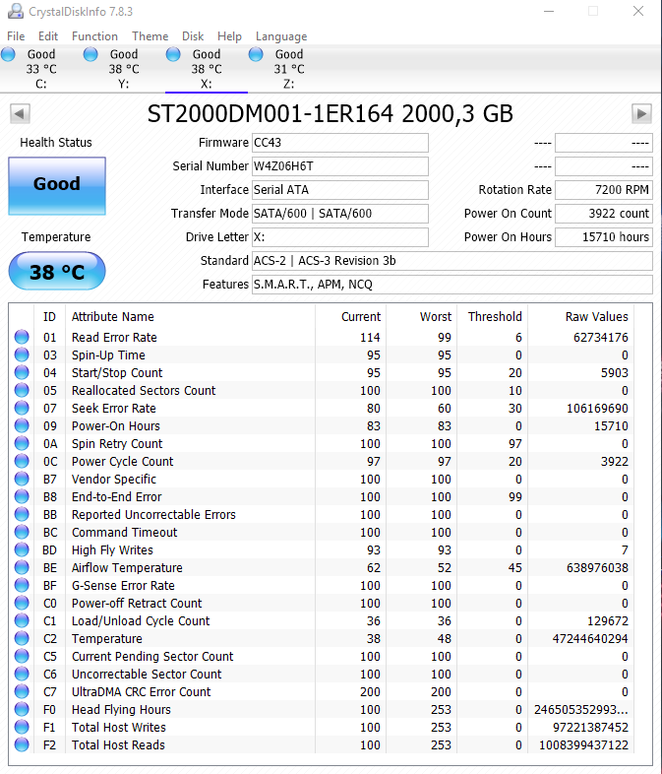
Task: Click the Standard field ACS-2 | ACS-3
Action: (x=452, y=261)
